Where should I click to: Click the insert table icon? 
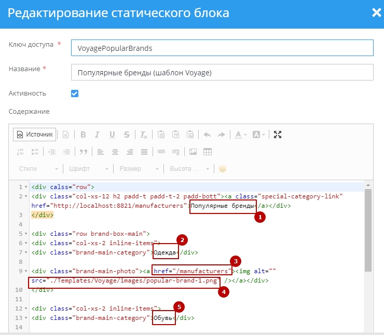[207, 152]
